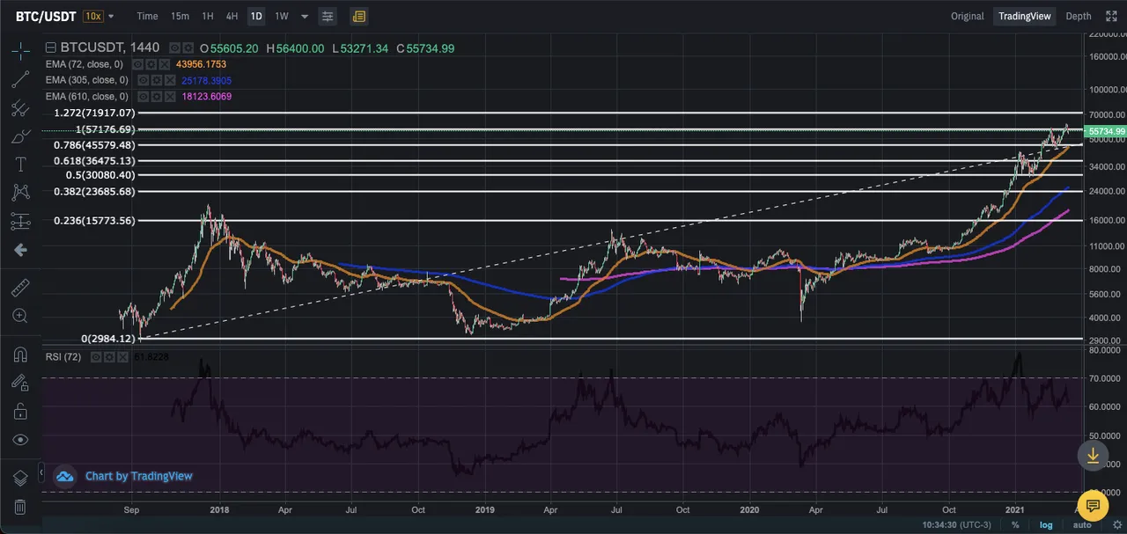The image size is (1127, 534).
Task: Toggle log scale mode
Action: tap(1046, 525)
